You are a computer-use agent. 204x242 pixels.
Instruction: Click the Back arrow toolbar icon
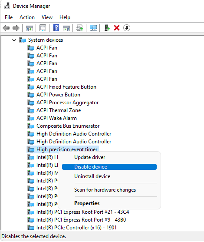(6, 28)
